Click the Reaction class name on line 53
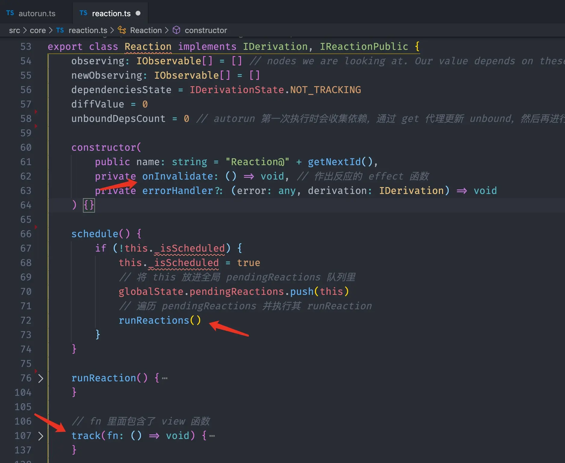Viewport: 565px width, 463px height. point(148,47)
